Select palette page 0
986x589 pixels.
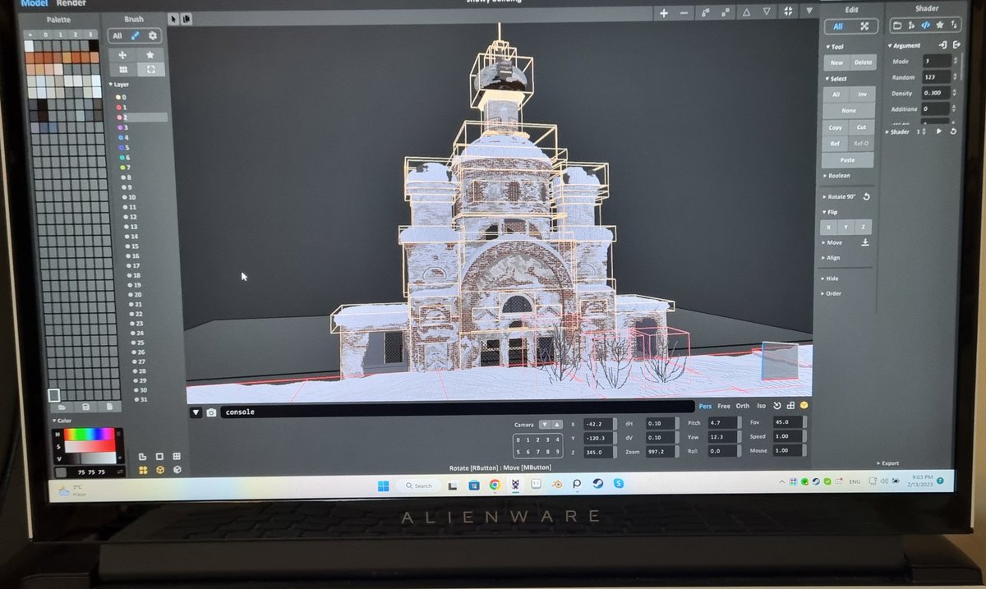point(46,35)
